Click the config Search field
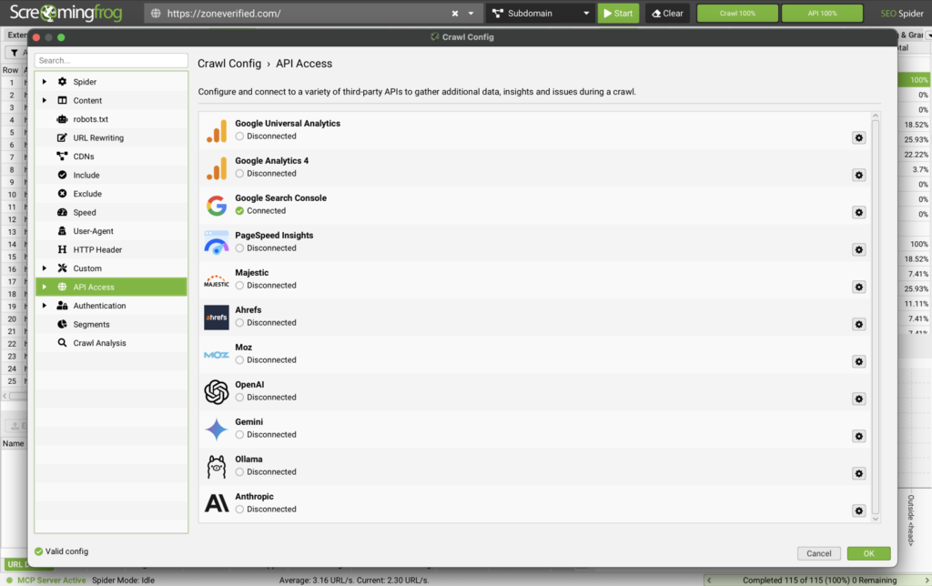This screenshot has width=932, height=586. coord(111,61)
